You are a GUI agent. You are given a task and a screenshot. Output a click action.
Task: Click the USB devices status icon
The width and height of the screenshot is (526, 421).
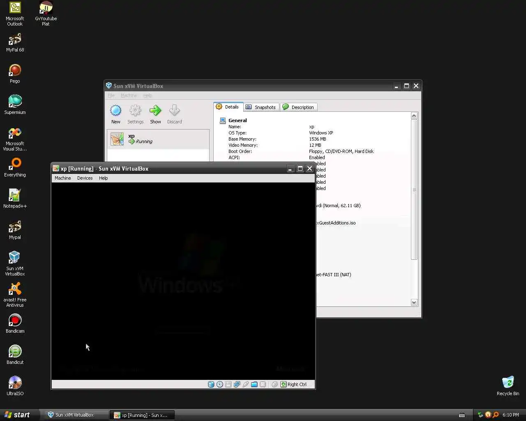pos(245,384)
